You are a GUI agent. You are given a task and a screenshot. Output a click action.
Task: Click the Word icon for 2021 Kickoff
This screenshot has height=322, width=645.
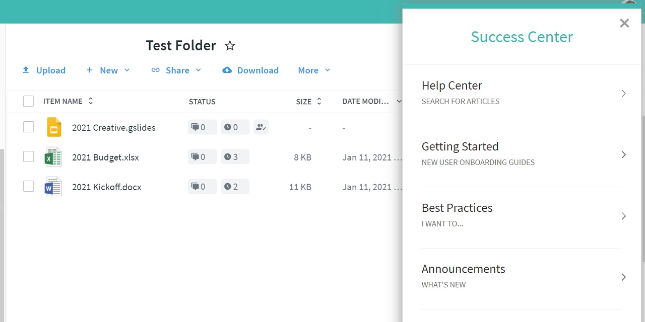[x=53, y=187]
